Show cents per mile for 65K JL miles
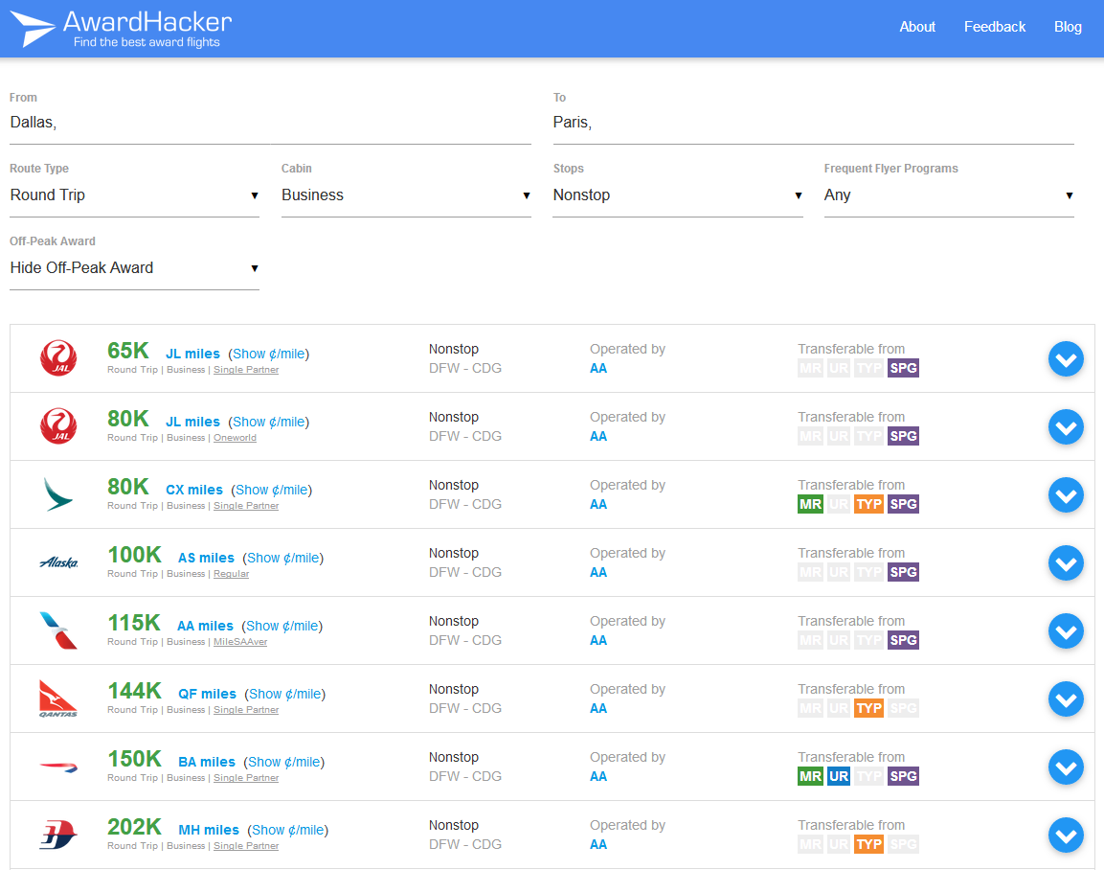1104x870 pixels. [x=269, y=354]
